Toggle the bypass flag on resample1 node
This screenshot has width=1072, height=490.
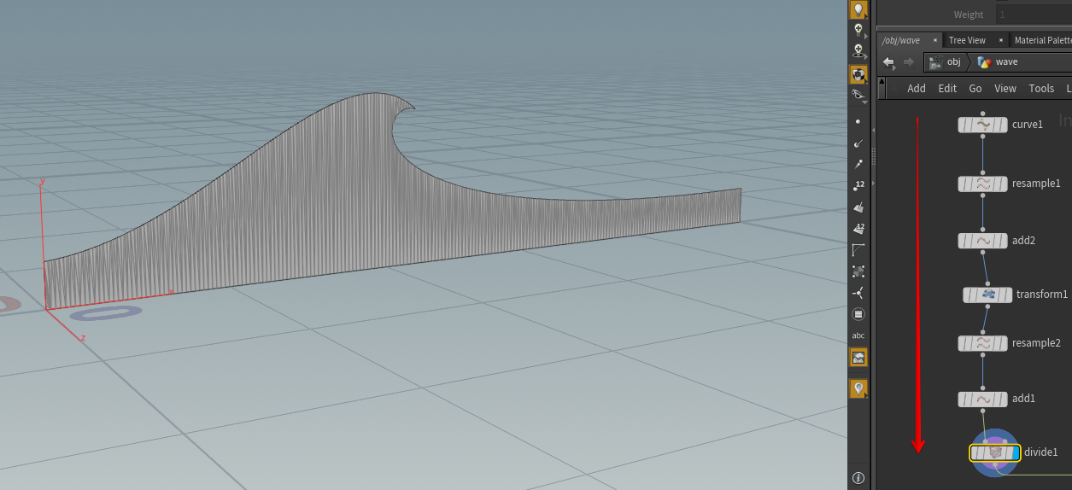963,184
